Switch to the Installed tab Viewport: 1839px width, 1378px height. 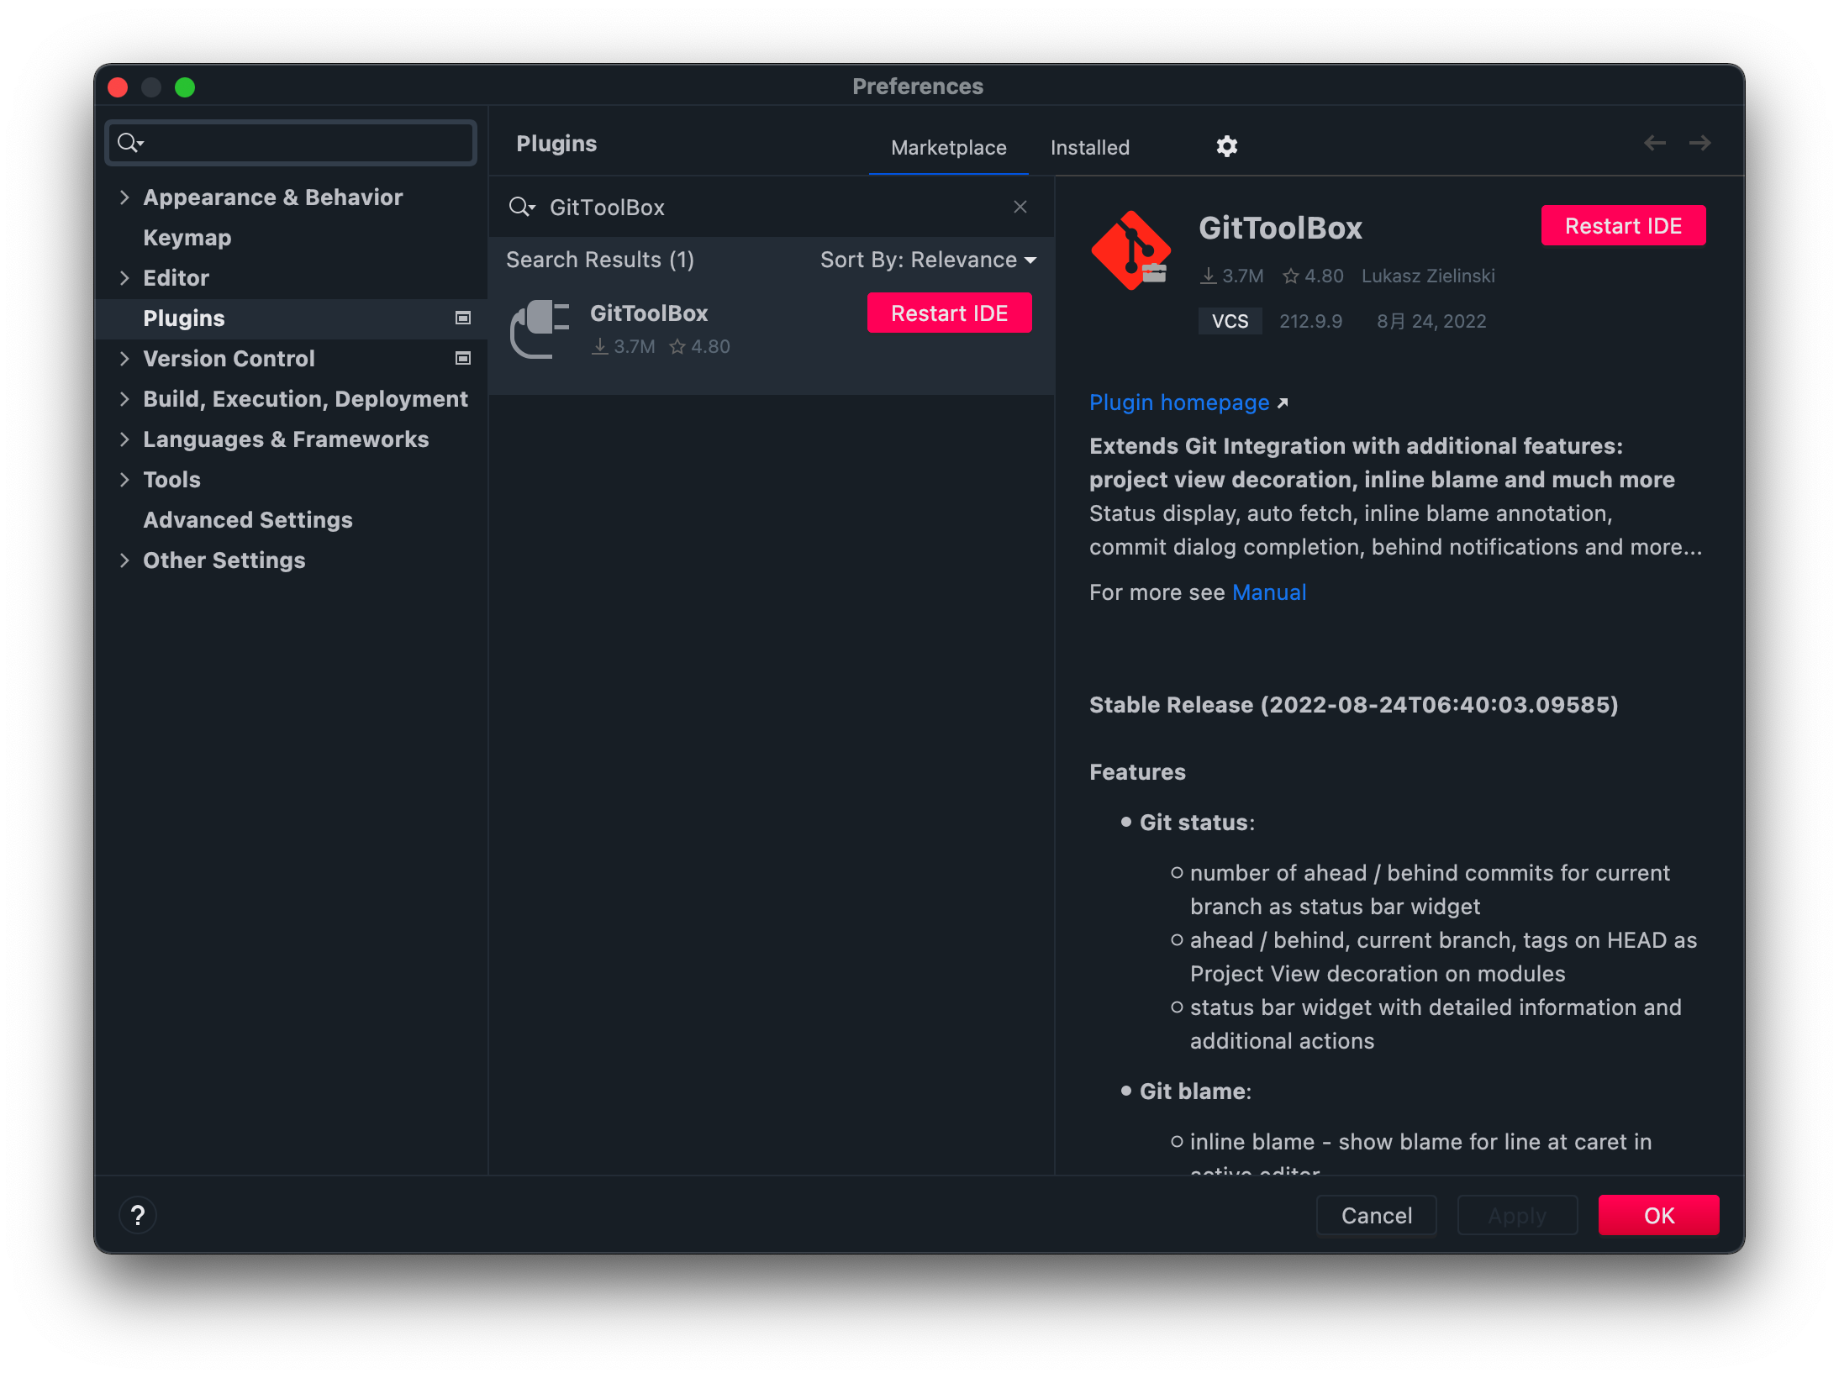click(1089, 148)
